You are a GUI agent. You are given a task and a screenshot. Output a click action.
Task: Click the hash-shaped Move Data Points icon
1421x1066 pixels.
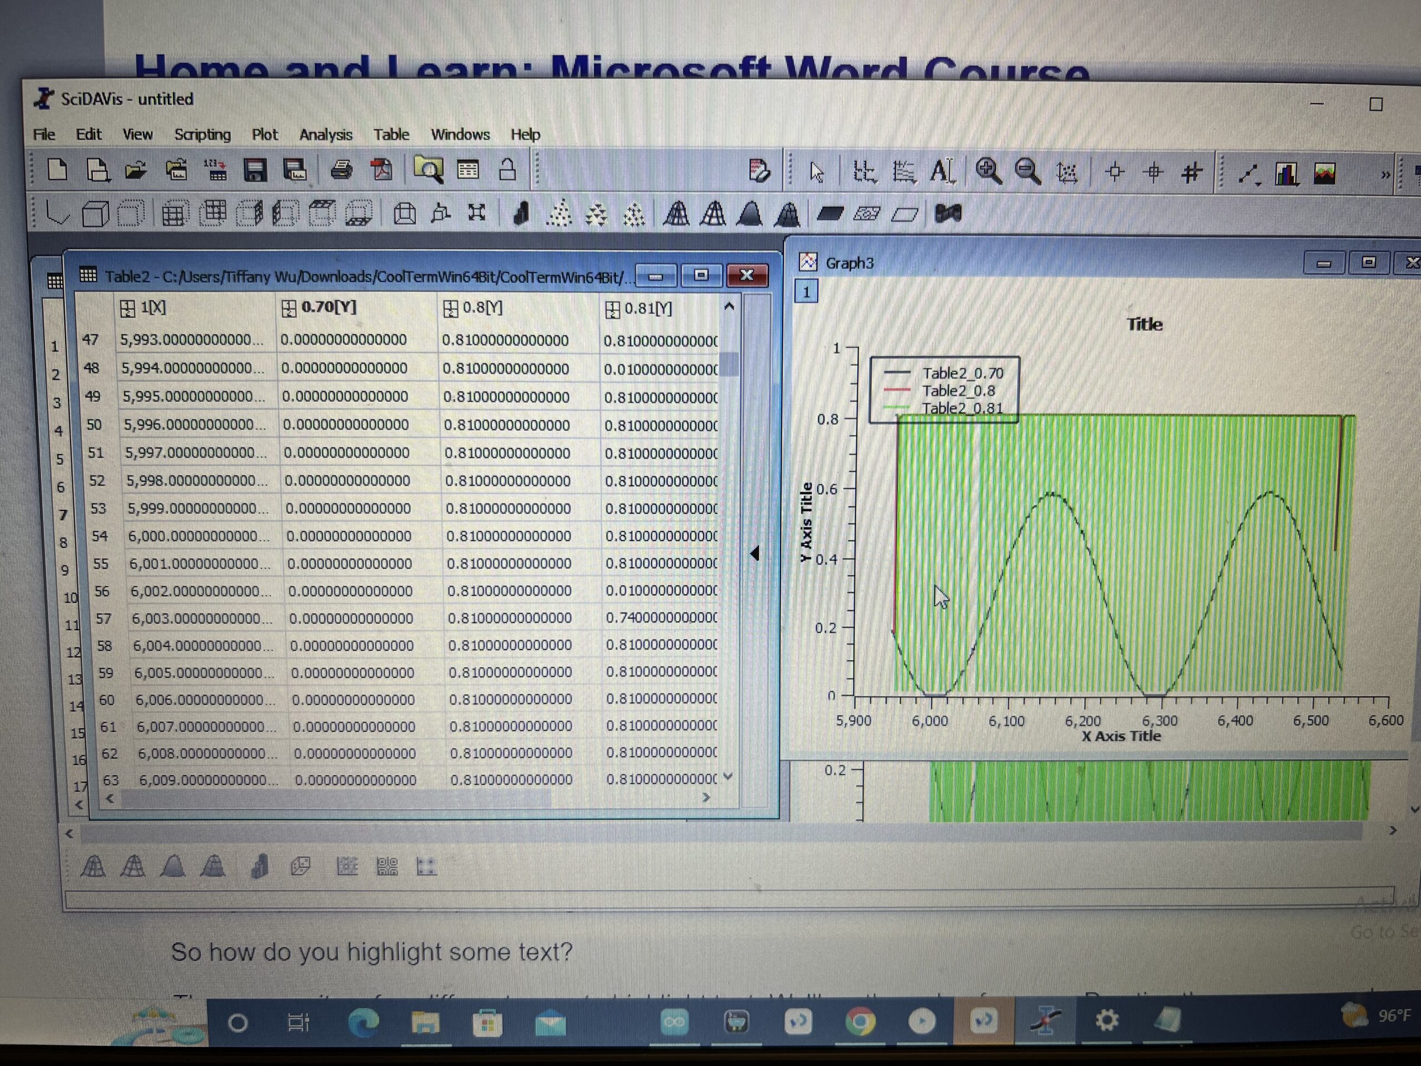[x=1192, y=172]
